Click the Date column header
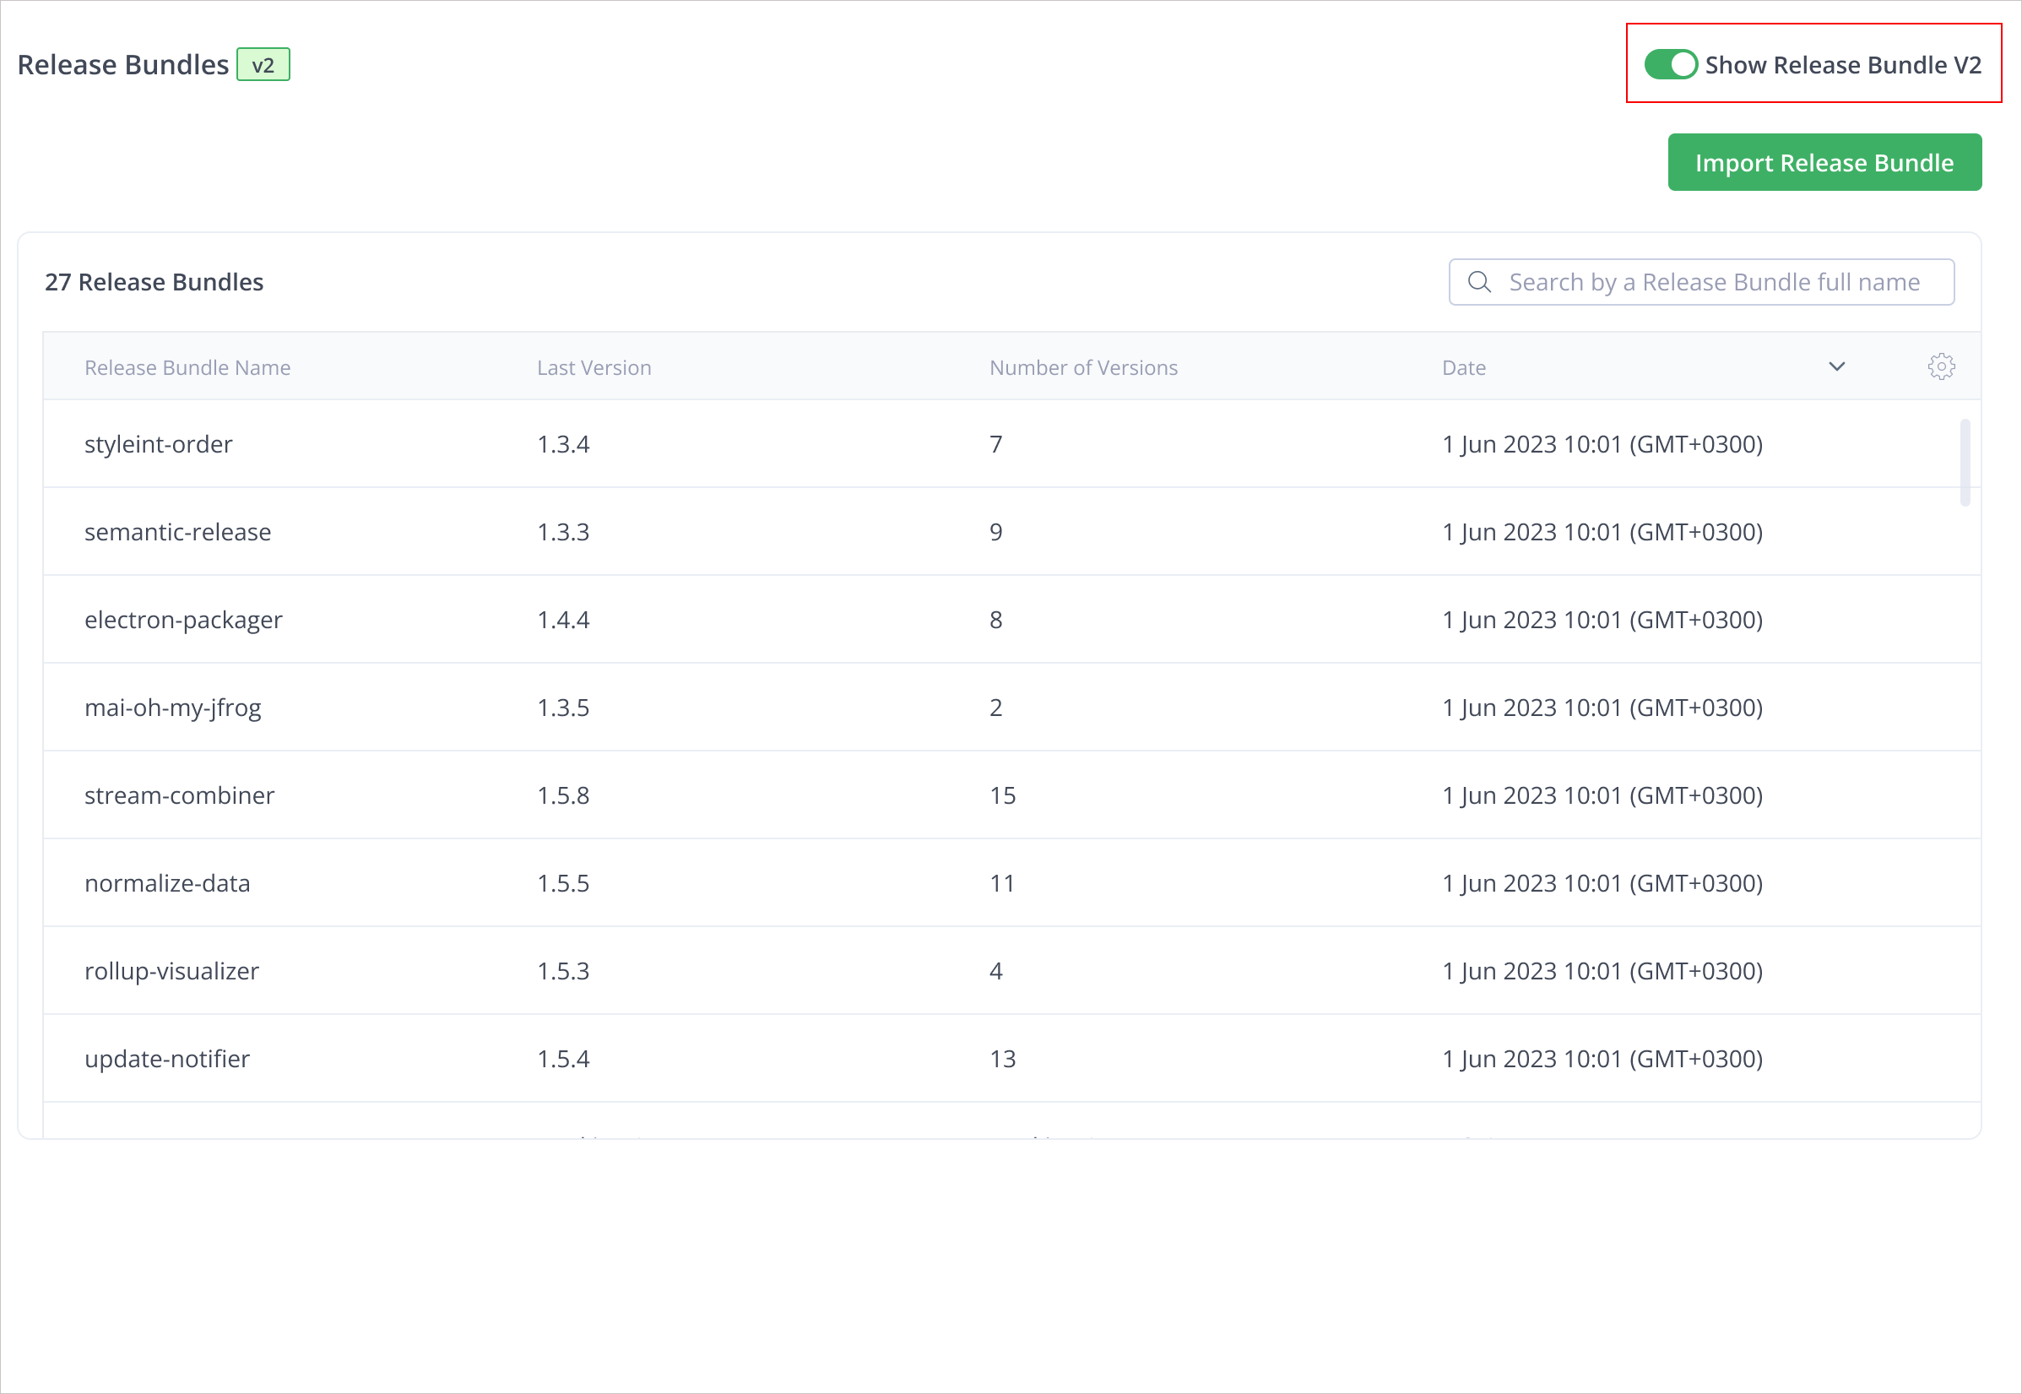 (x=1463, y=368)
